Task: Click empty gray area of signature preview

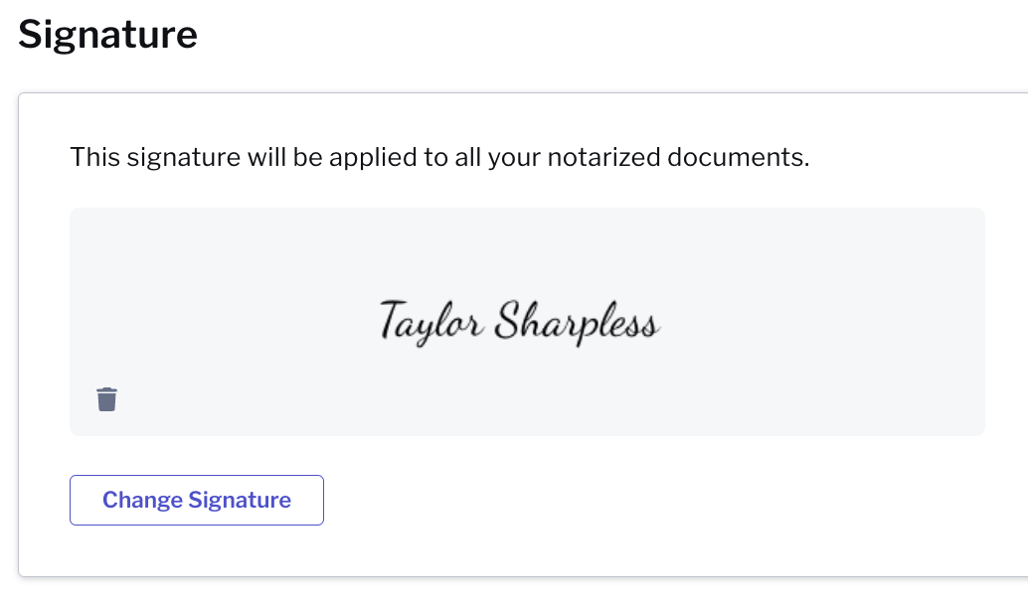Action: (x=819, y=262)
